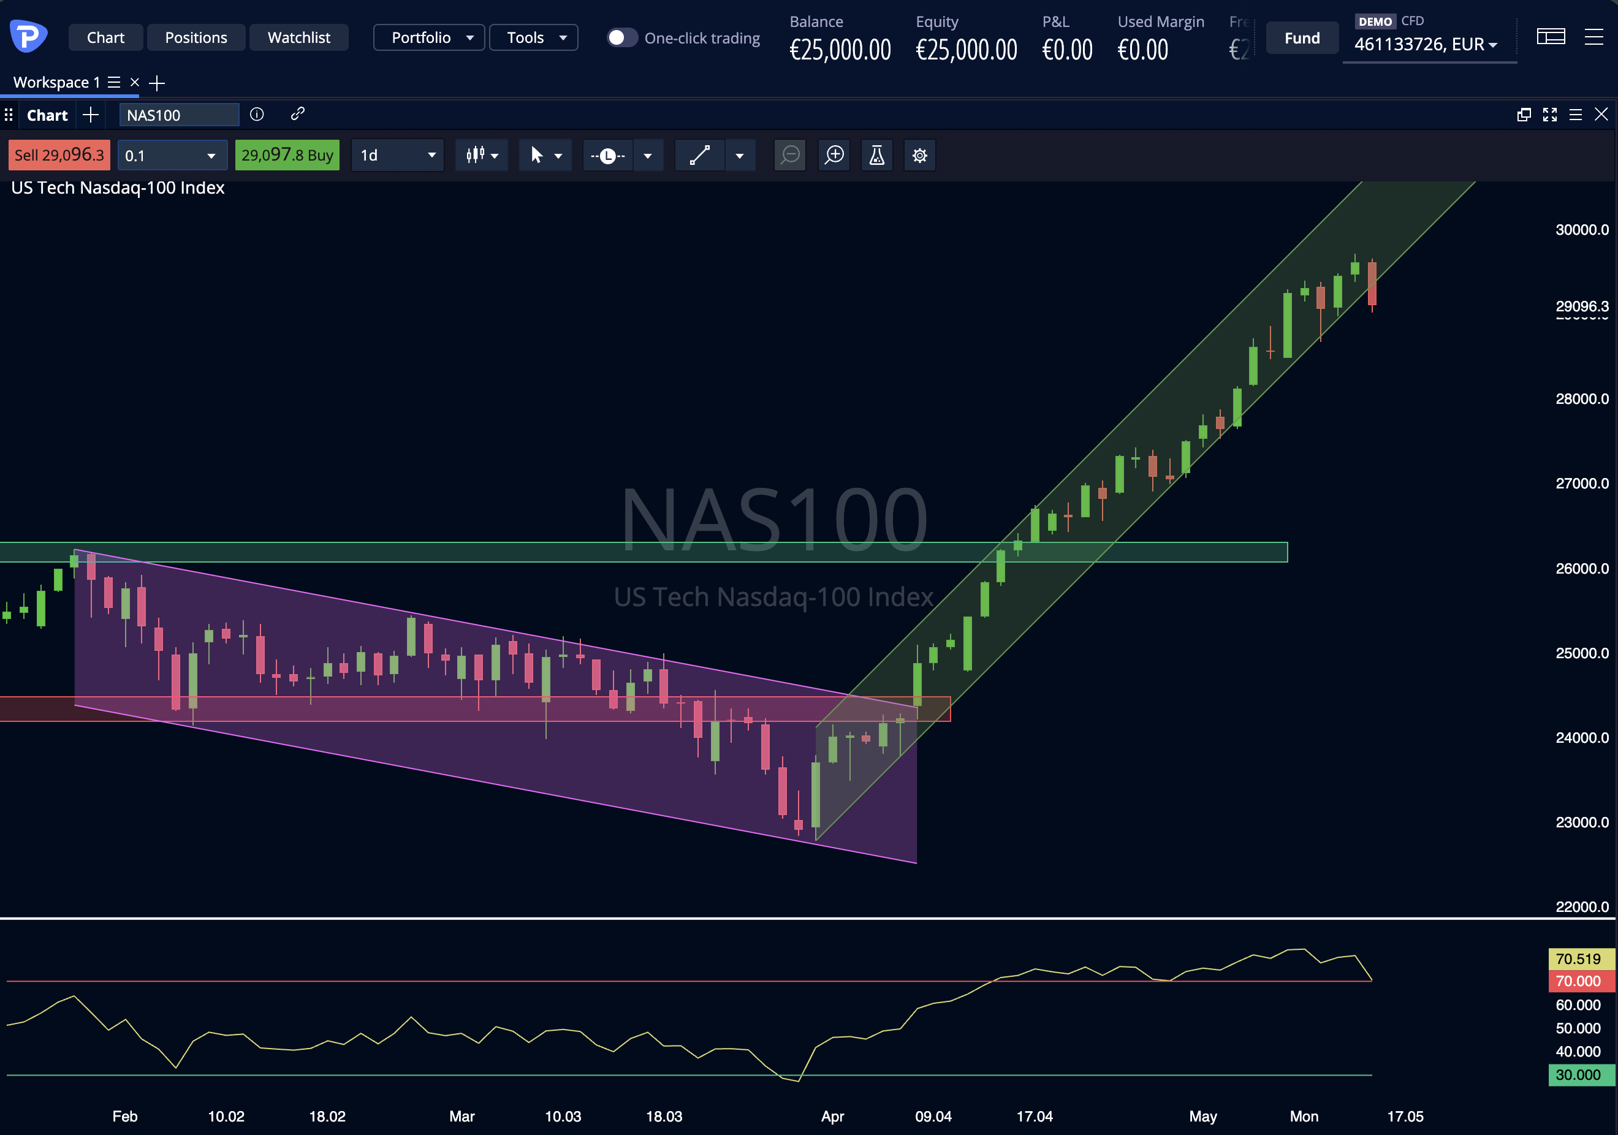Toggle chart panel fullscreen

tap(1549, 115)
